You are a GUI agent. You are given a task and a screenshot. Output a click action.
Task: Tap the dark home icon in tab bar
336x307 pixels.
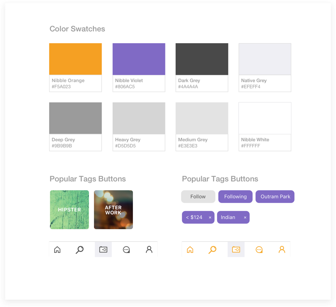click(x=57, y=249)
